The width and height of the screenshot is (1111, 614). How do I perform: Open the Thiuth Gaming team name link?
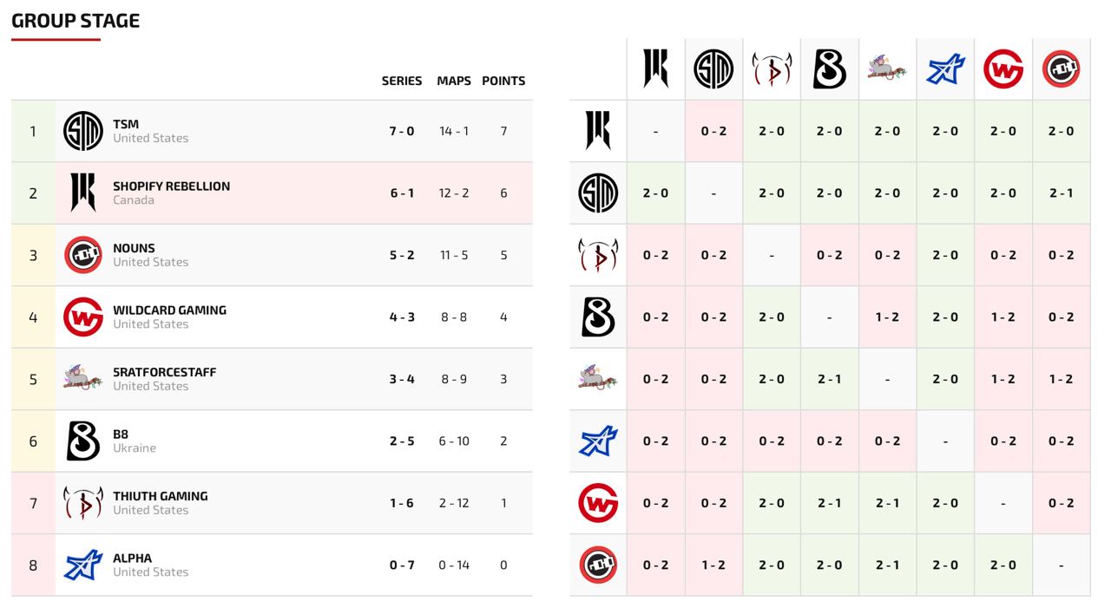point(161,496)
